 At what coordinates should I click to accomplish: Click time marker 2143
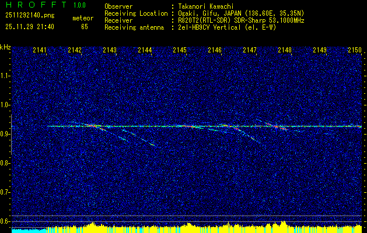[110, 50]
